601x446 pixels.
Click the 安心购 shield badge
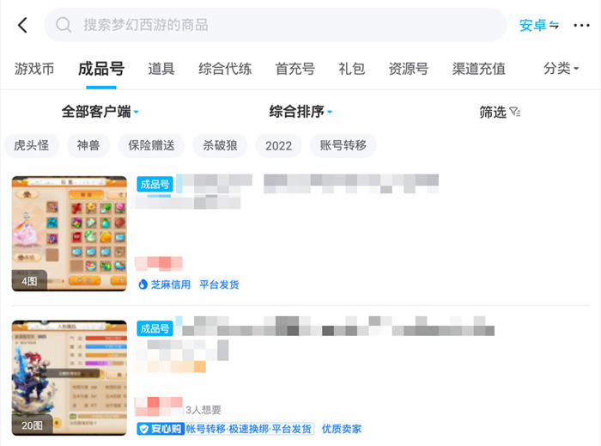[x=161, y=429]
